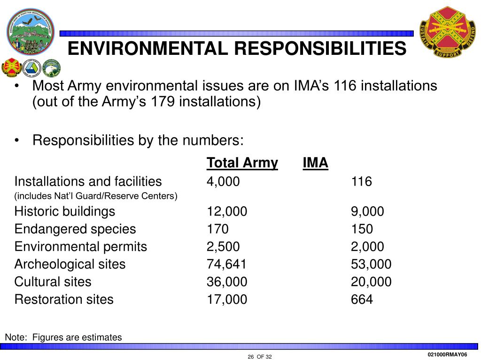Click the Nat'l Guard/Reserve Centers note
The height and width of the screenshot is (360, 481).
(96, 196)
